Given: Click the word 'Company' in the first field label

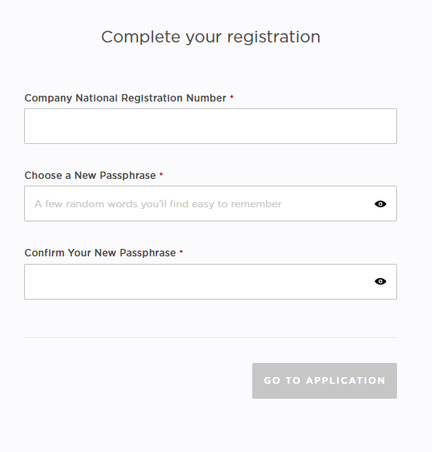Looking at the screenshot, I should [x=48, y=98].
